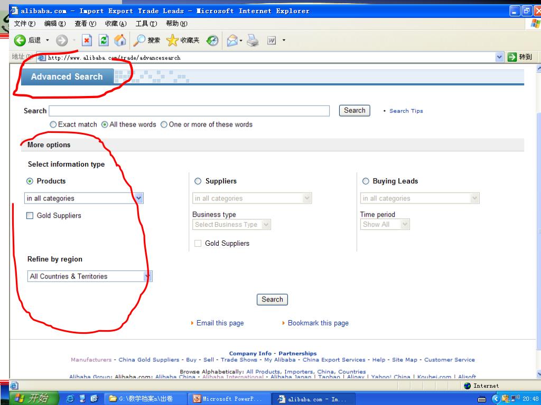
Task: Select the Suppliers radio button
Action: 198,181
